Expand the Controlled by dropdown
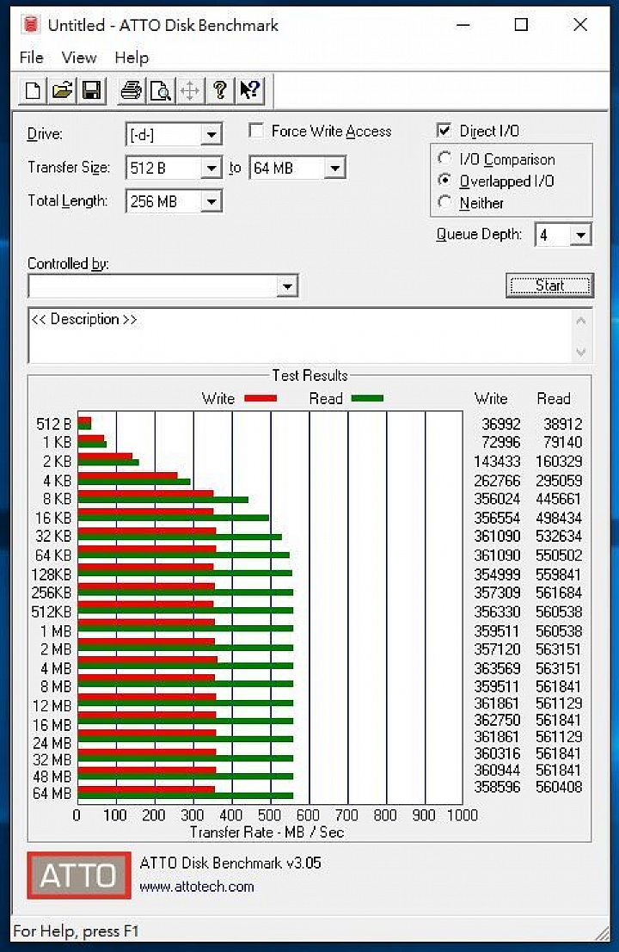Viewport: 619px width, 952px height. (287, 286)
